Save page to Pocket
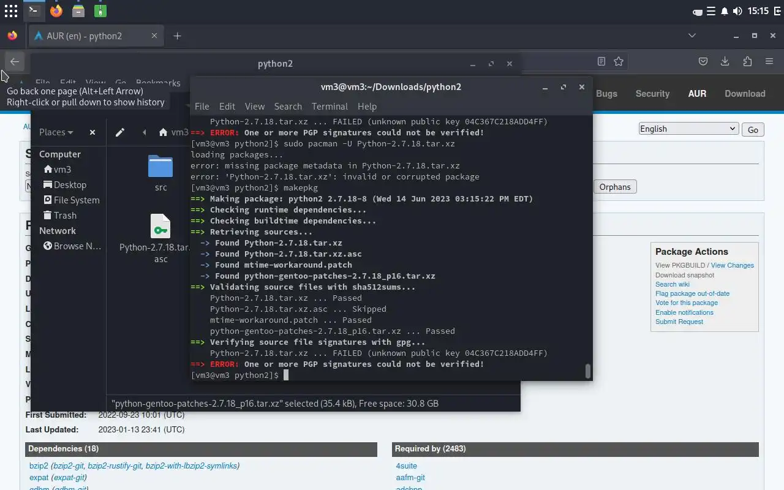The image size is (784, 490). (704, 61)
